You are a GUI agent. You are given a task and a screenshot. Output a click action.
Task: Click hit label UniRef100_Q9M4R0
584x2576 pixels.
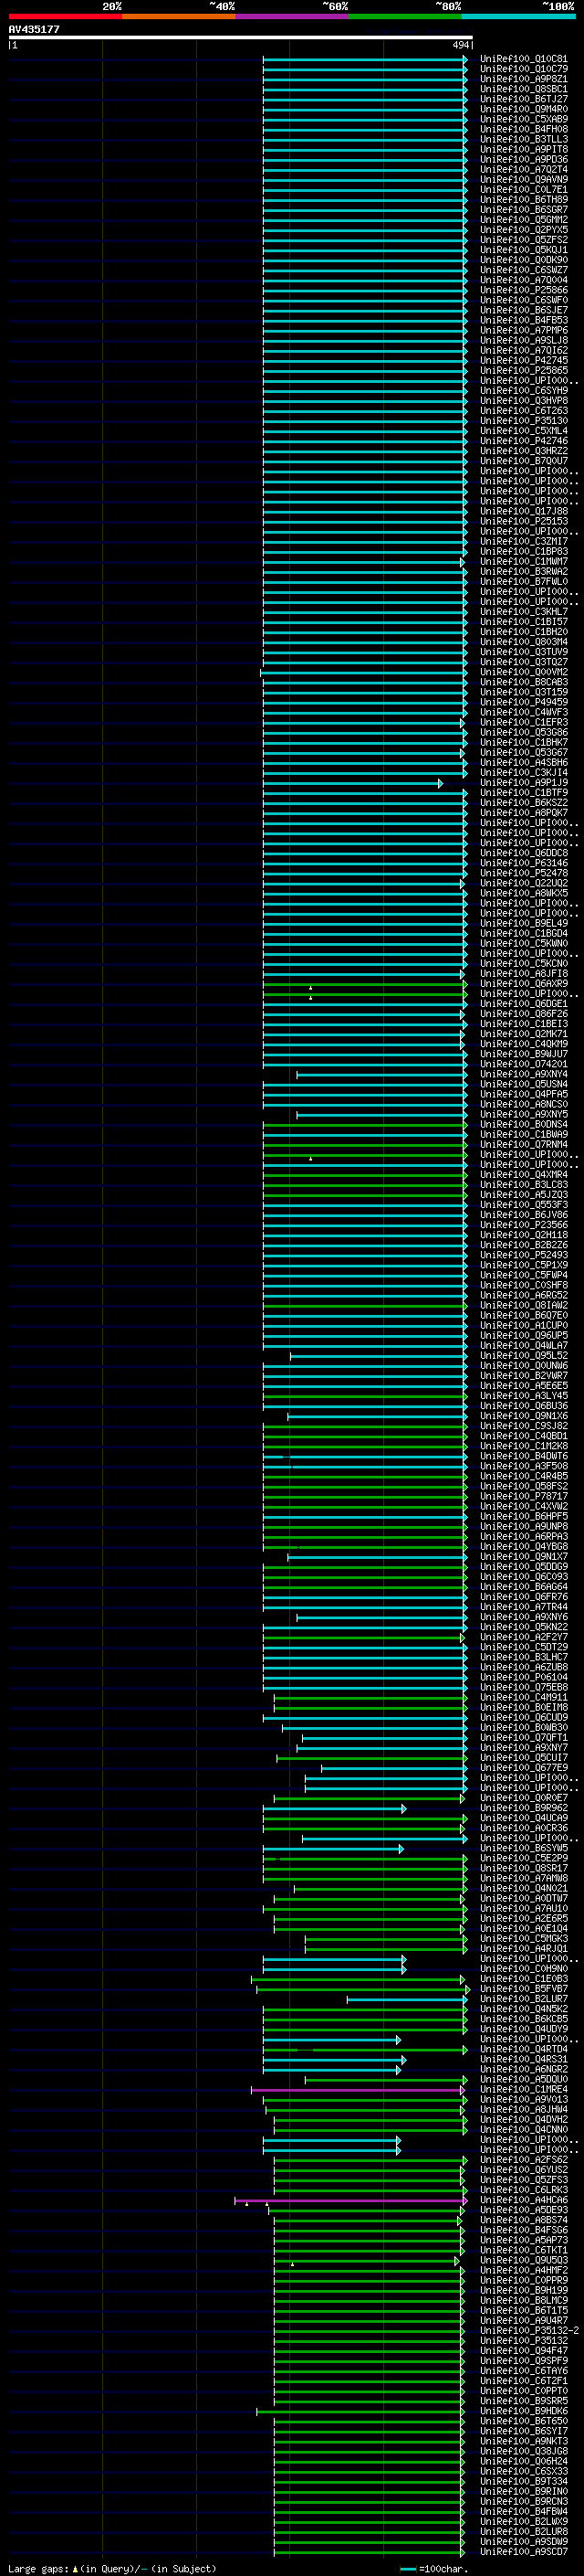[x=523, y=109]
